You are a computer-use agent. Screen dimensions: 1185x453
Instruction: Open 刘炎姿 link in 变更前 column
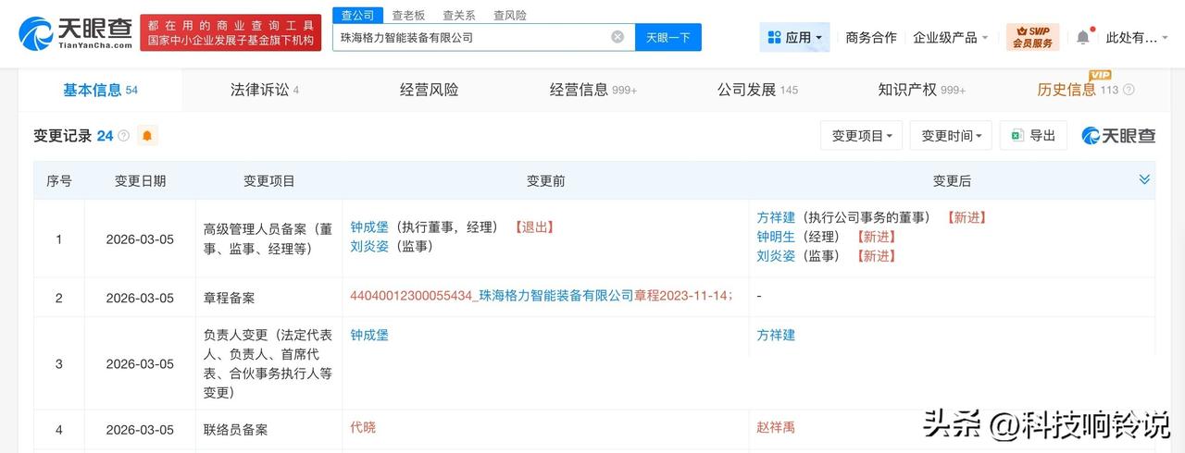pos(369,246)
